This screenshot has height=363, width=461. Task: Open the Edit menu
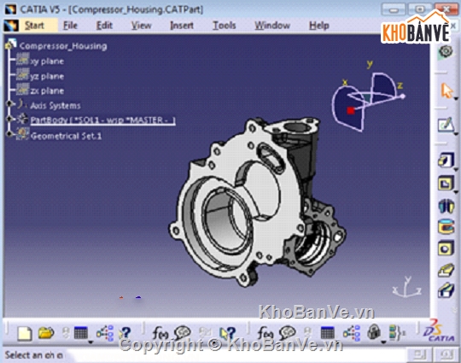tap(104, 26)
